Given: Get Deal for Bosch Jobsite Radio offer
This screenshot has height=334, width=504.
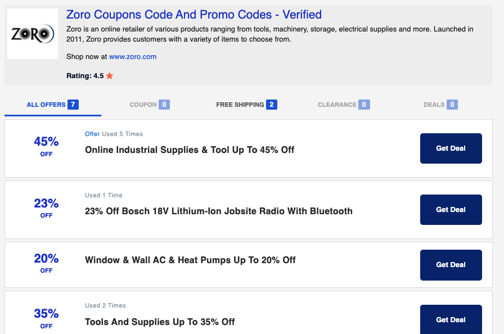Looking at the screenshot, I should (x=451, y=209).
